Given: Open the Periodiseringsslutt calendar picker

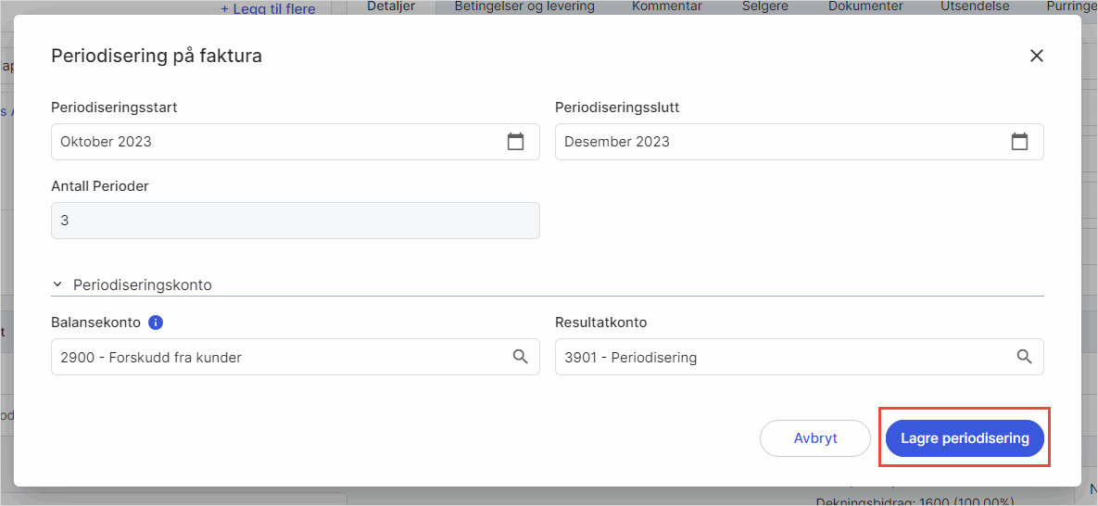Looking at the screenshot, I should pyautogui.click(x=1019, y=142).
